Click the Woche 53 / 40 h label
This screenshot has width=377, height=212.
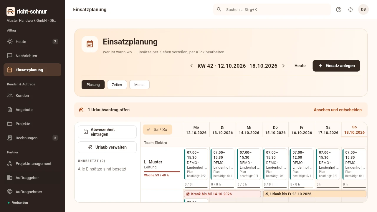click(156, 175)
